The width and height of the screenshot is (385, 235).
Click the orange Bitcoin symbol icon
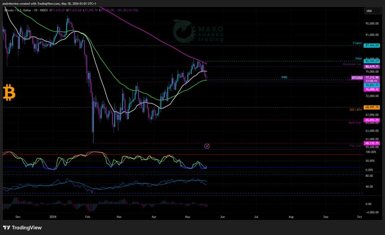9,92
